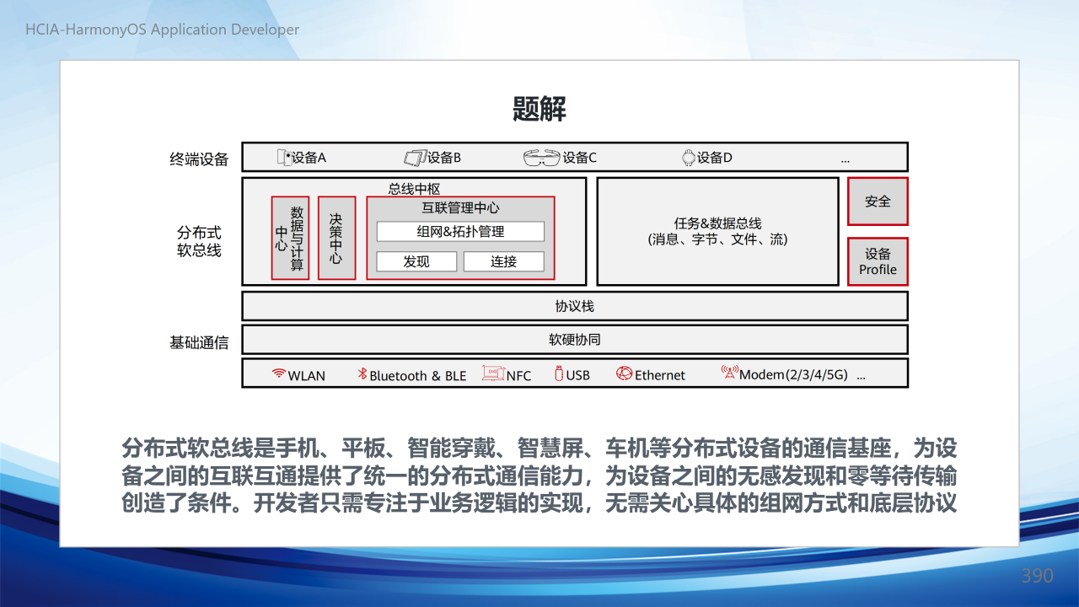Screen dimensions: 1079x607
Task: Click the 题解 slide title
Action: 539,109
